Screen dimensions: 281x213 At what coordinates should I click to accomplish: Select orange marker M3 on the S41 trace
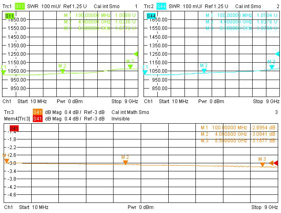[x=262, y=164]
